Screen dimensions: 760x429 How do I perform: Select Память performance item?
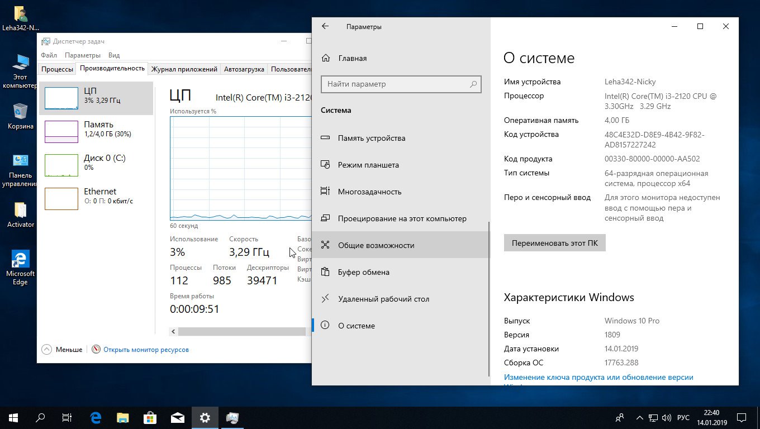[96, 132]
